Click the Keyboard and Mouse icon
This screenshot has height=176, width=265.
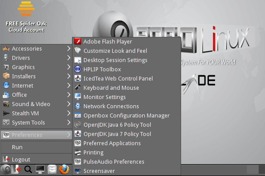pyautogui.click(x=78, y=88)
